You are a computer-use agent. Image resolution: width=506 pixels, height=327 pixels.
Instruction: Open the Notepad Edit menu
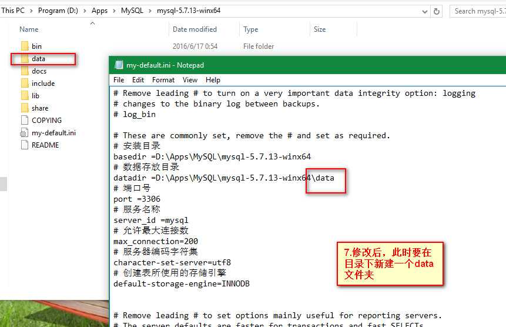tap(138, 80)
